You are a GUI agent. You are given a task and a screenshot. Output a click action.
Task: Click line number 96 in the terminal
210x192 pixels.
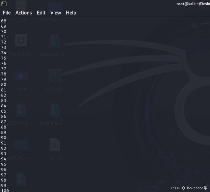pyautogui.click(x=4, y=170)
